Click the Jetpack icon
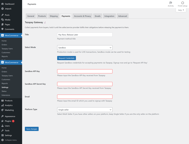Screen dimensions: 189x144 pyautogui.click(x=2, y=9)
